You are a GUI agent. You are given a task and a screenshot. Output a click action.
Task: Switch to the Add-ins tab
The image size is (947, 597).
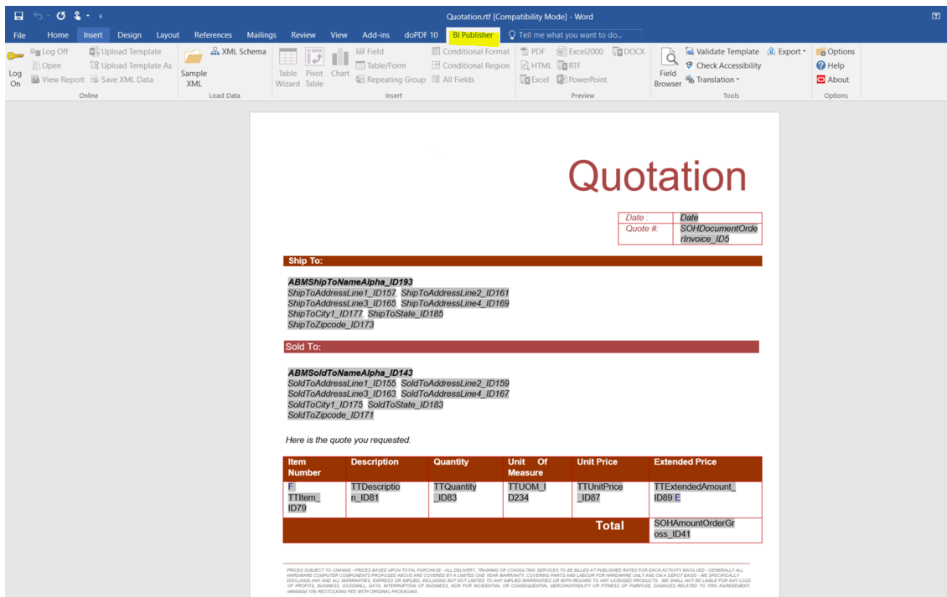click(375, 35)
